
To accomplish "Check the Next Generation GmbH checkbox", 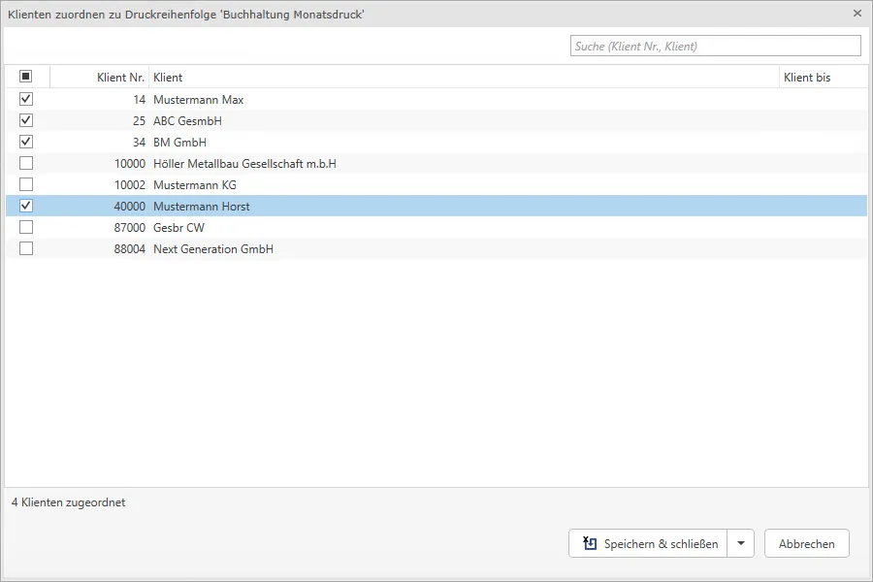I will point(25,248).
